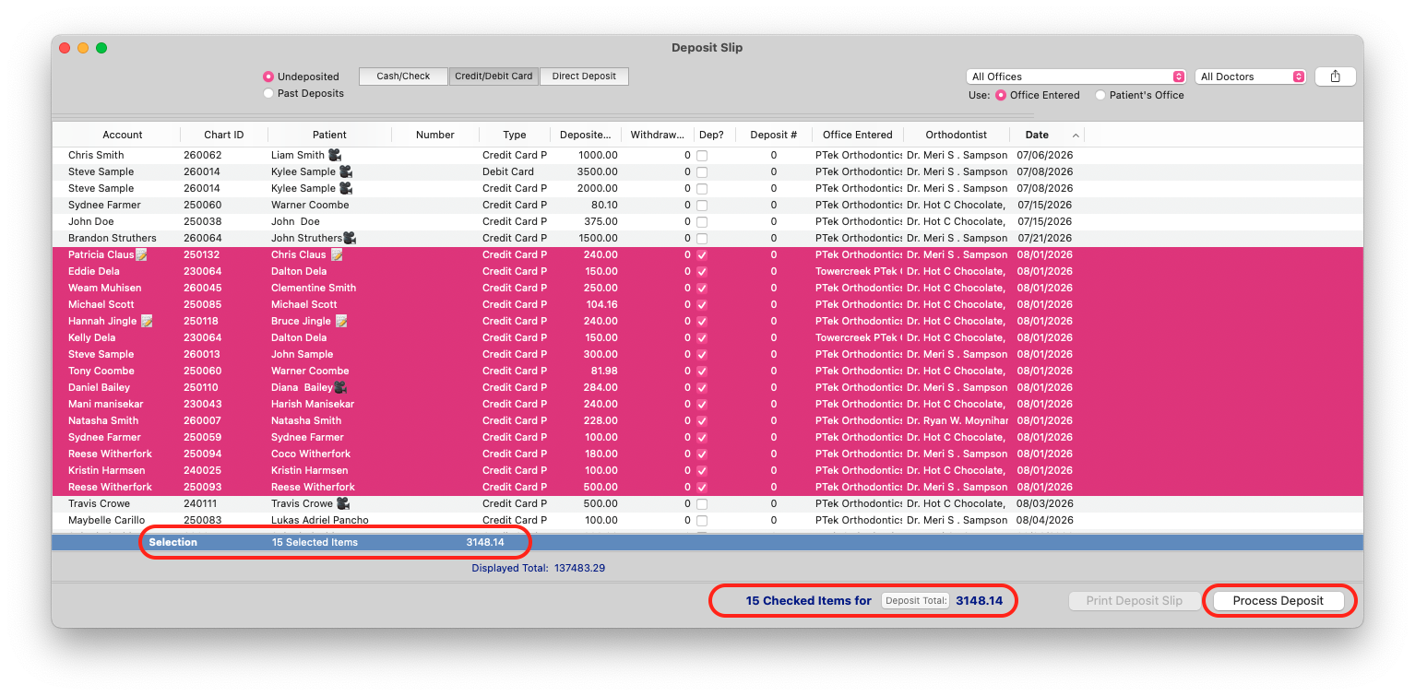Choose the Patient's Office radio option
The image size is (1415, 696).
(x=1100, y=95)
